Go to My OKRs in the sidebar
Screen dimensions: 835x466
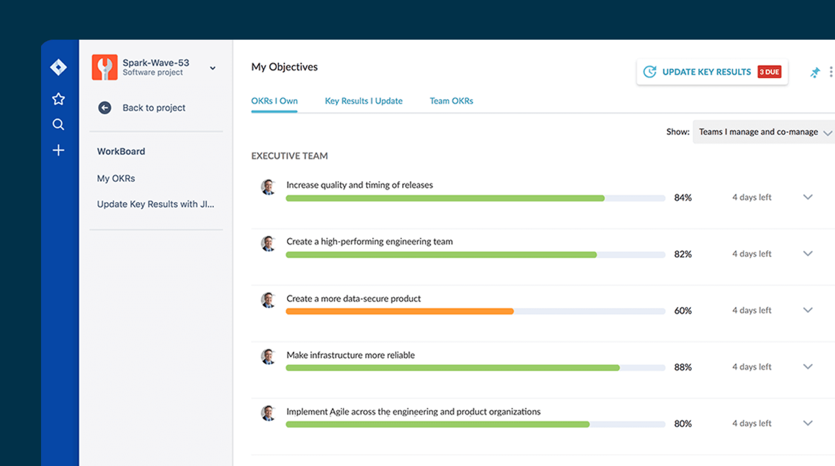pos(116,178)
